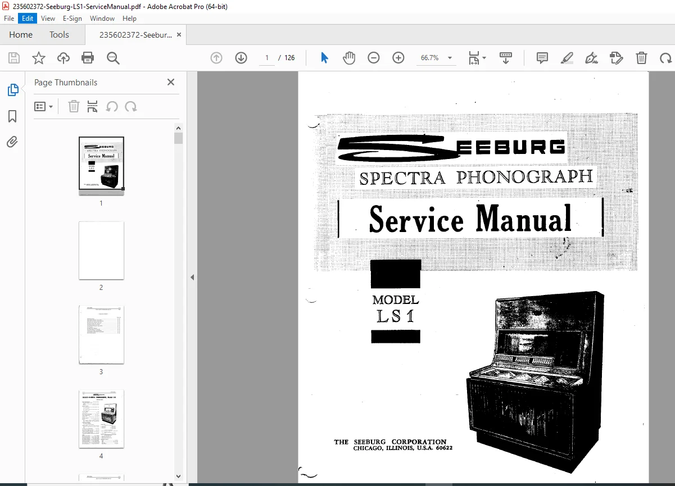Print the document with the printer icon
The width and height of the screenshot is (675, 486).
tap(88, 58)
